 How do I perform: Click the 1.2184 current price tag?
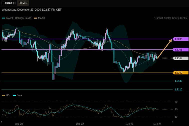[180, 58]
